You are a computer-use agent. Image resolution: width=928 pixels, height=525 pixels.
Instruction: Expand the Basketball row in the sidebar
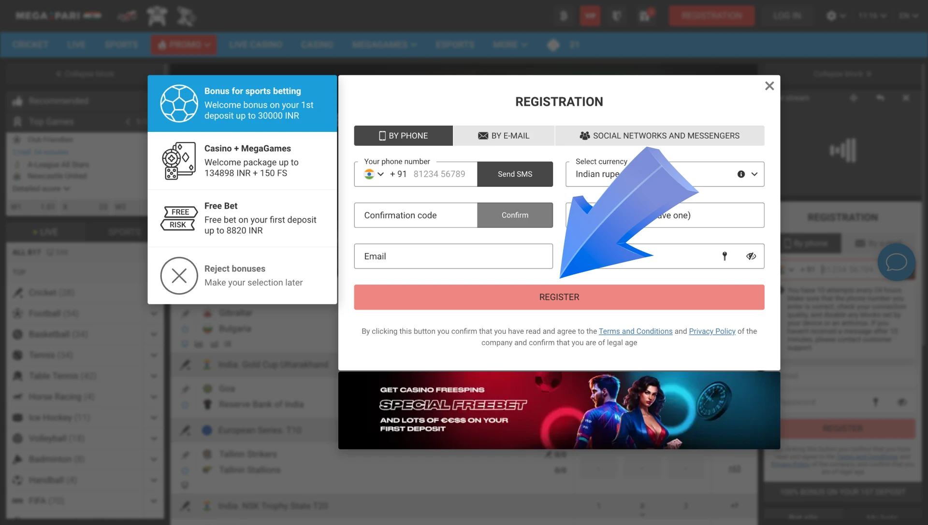[154, 334]
